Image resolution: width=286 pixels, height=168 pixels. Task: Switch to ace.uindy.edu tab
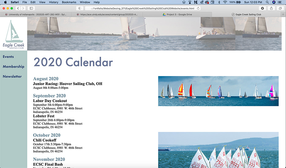coord(107,14)
